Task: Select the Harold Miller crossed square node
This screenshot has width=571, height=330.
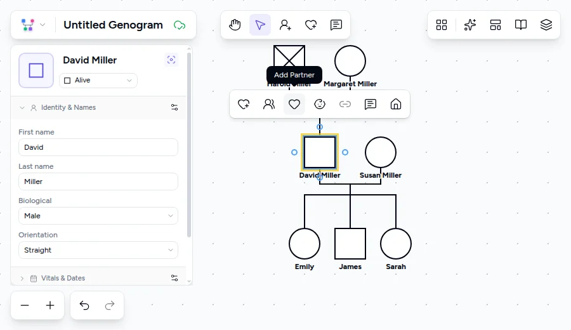Action: pos(289,56)
